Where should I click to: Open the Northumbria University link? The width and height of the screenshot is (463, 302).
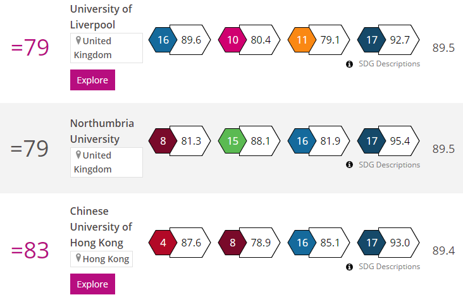[x=102, y=131]
